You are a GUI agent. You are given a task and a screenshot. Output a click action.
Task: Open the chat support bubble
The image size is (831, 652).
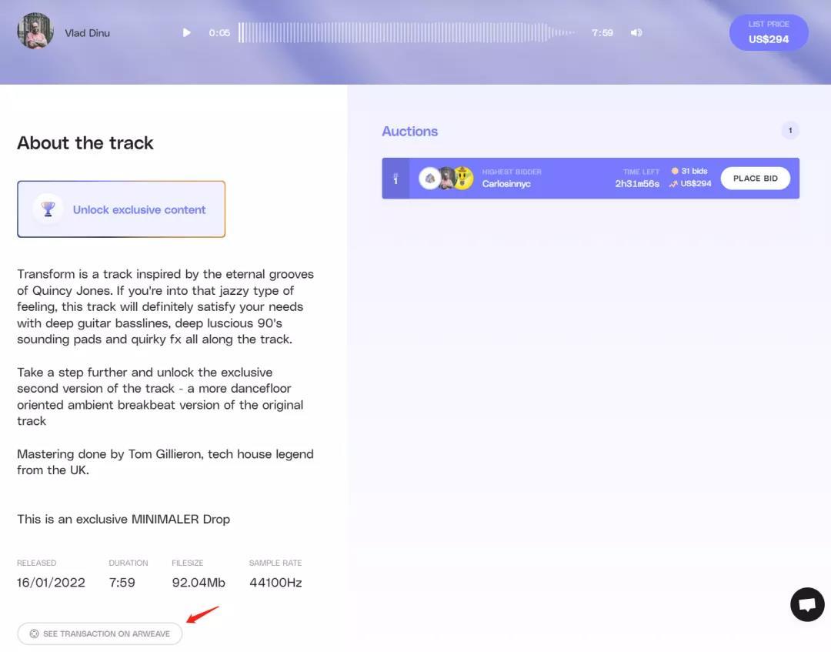tap(807, 604)
